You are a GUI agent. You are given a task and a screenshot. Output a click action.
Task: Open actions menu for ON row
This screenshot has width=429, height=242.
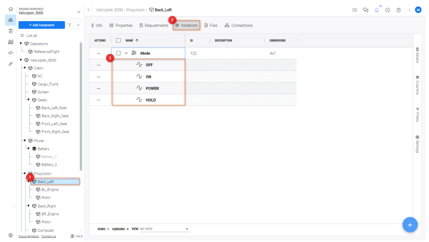click(x=98, y=77)
